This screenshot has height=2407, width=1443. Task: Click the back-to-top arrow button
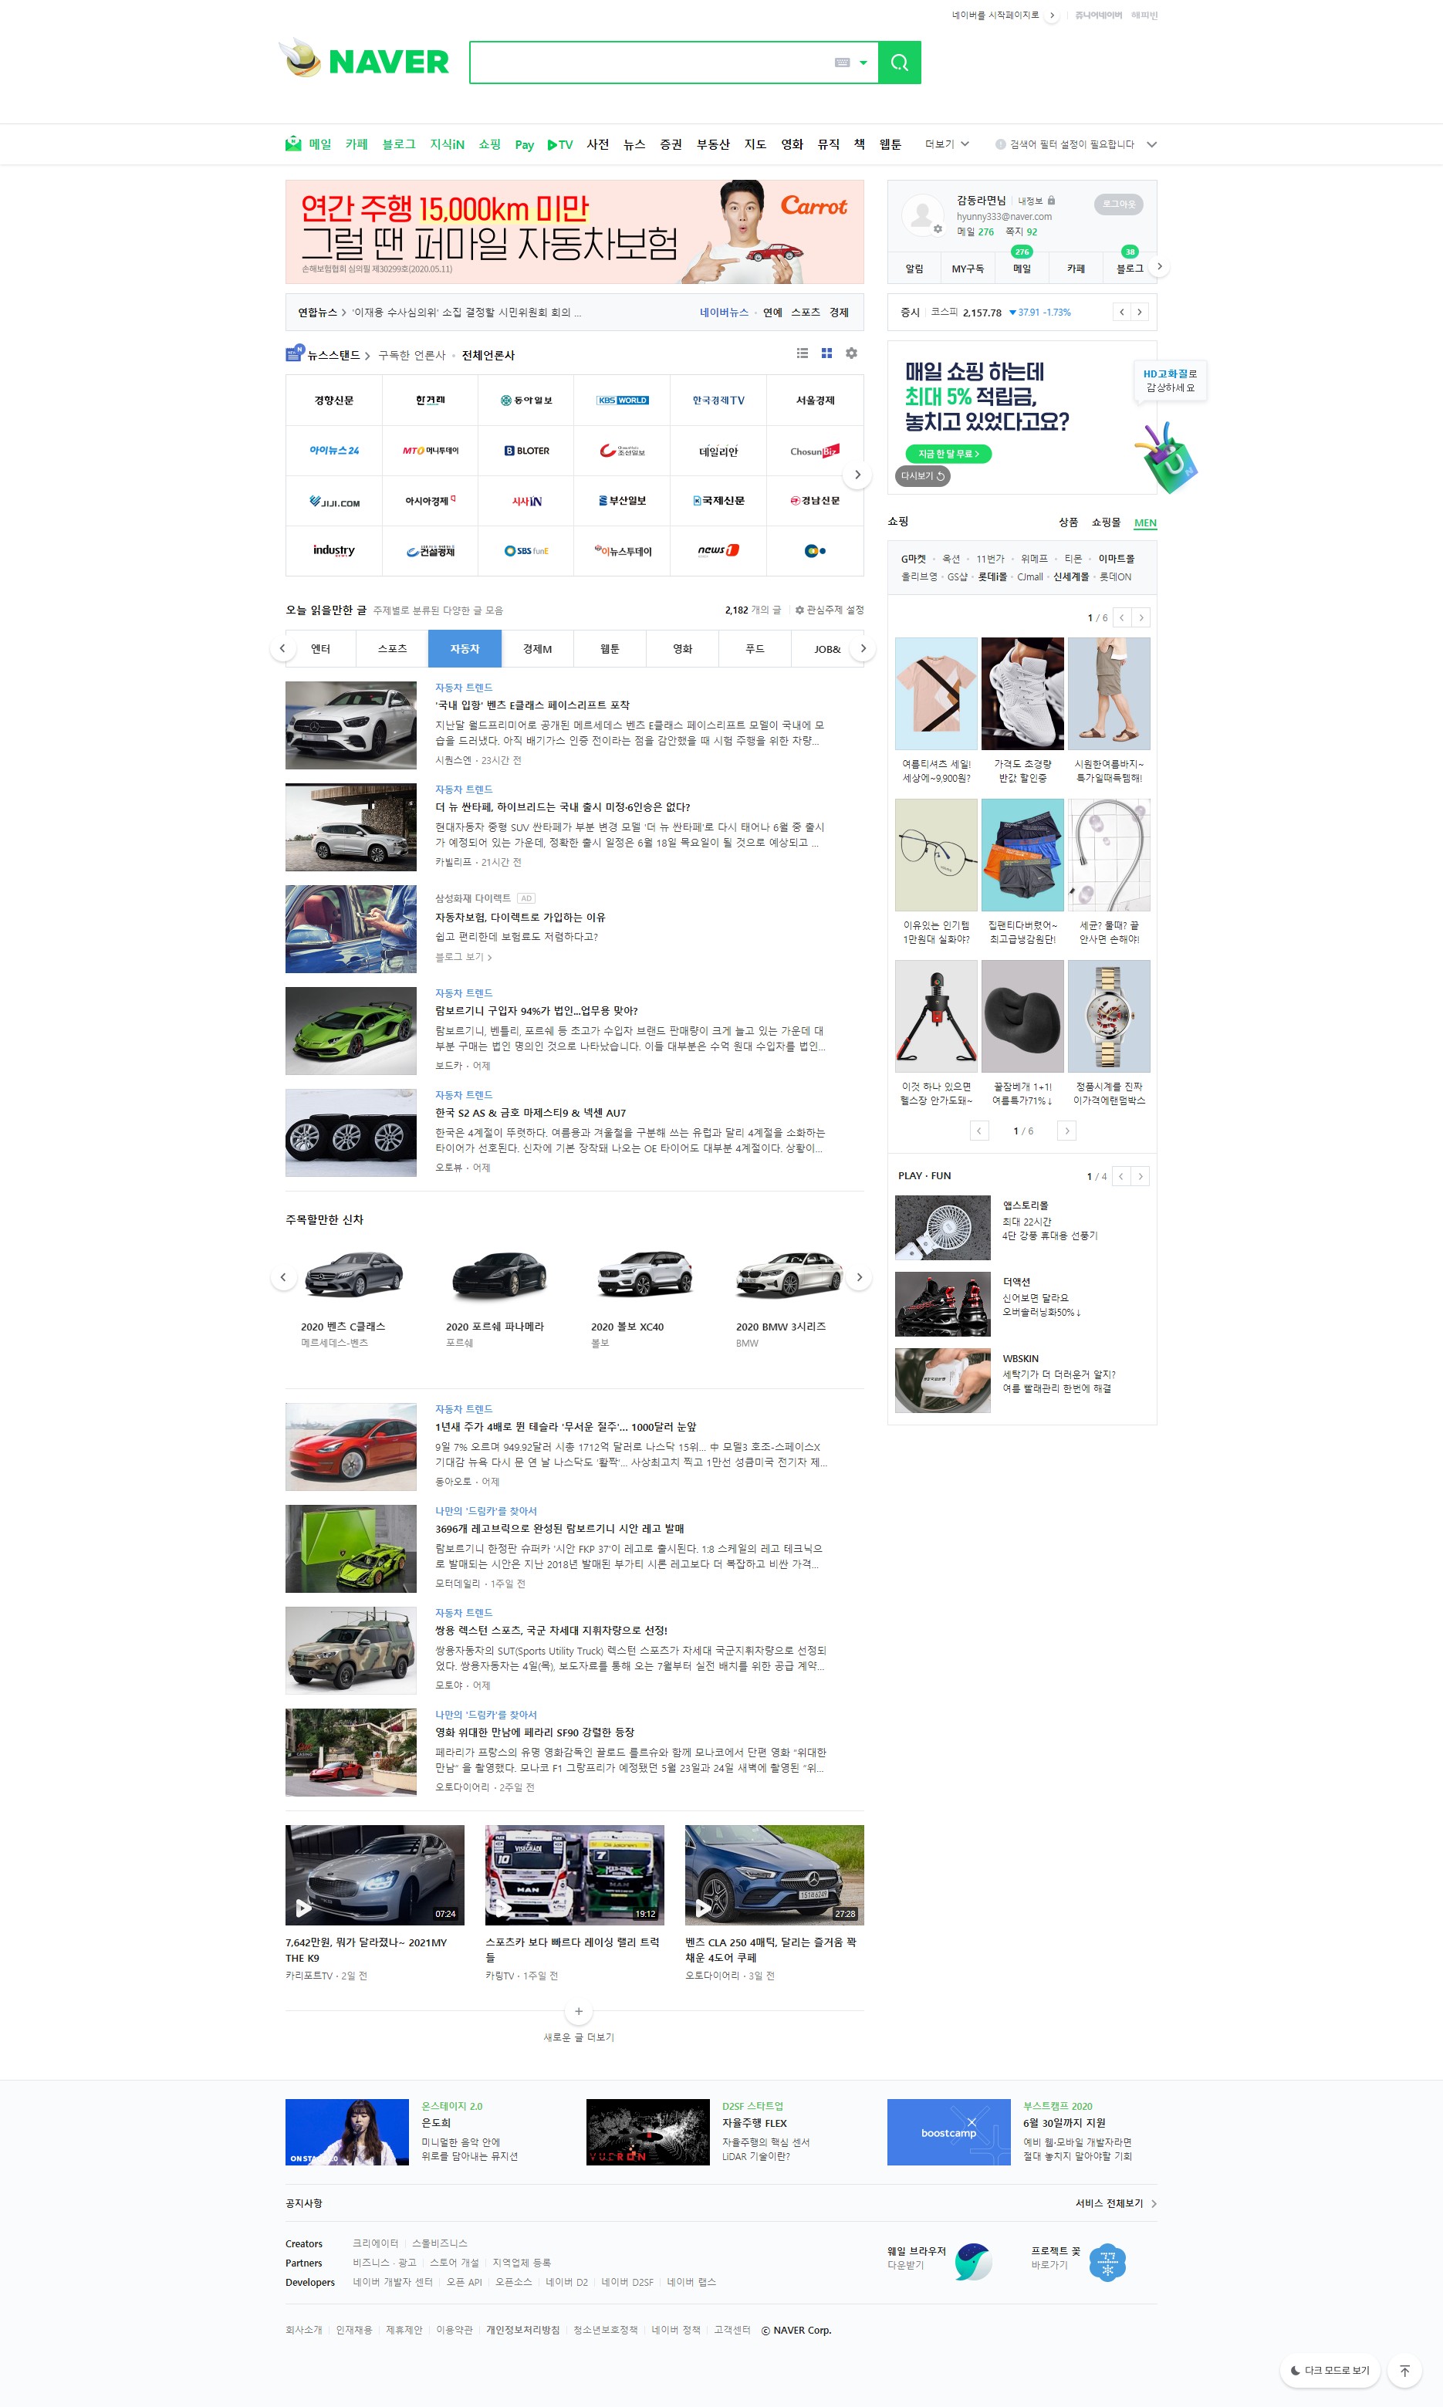click(x=1404, y=2370)
